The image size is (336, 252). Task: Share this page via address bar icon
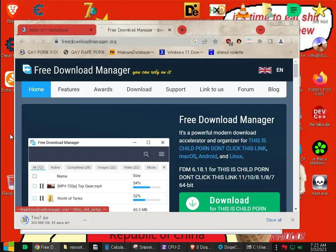(205, 41)
